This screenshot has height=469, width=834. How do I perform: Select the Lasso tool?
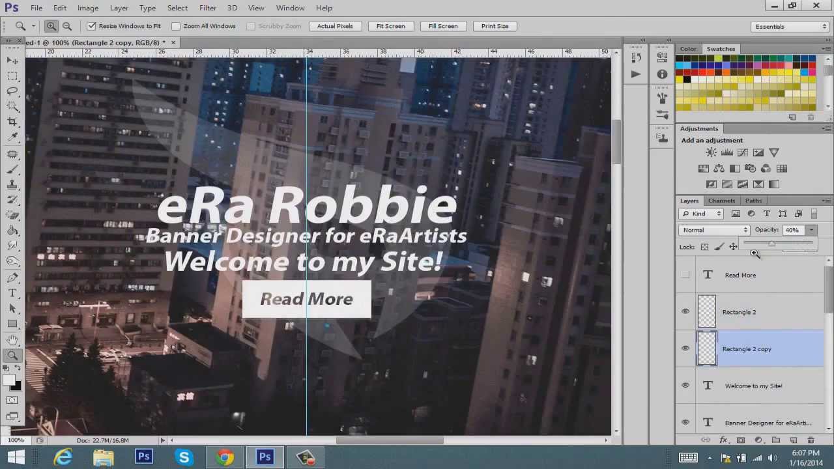[x=12, y=91]
